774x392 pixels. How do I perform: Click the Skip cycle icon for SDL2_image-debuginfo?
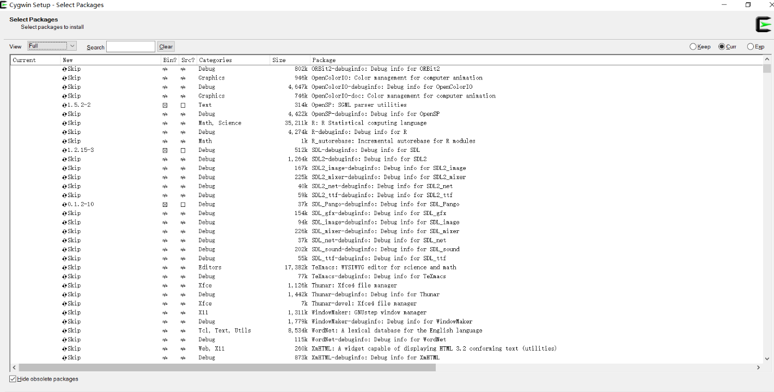coord(65,168)
